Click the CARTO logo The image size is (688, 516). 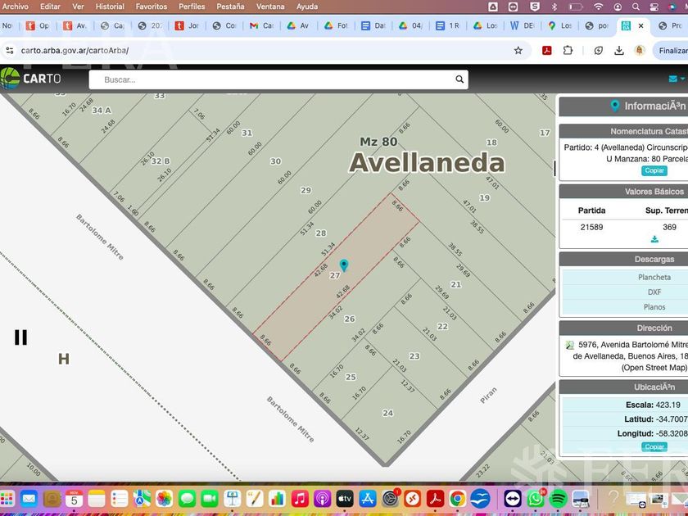31,79
